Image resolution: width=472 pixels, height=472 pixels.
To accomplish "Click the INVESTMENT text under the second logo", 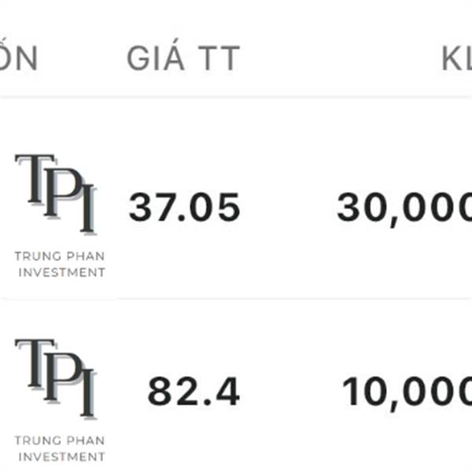I will click(x=61, y=457).
